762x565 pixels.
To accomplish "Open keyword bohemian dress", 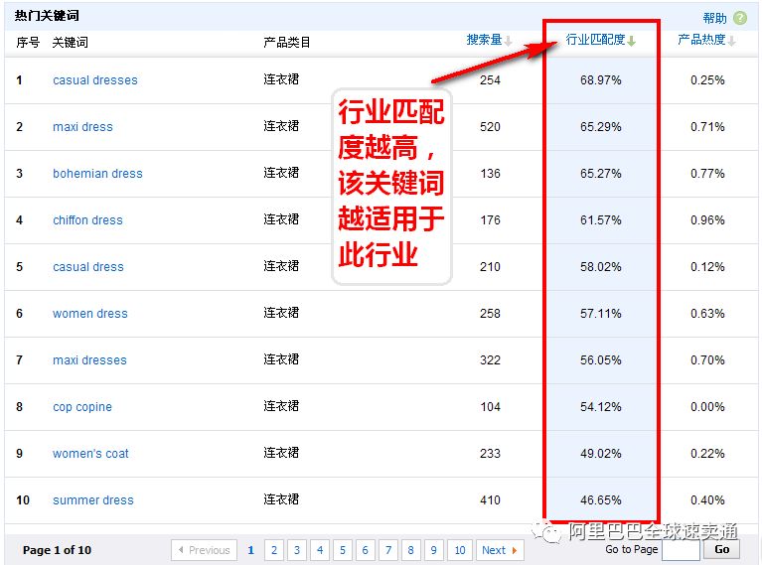I will pos(97,174).
